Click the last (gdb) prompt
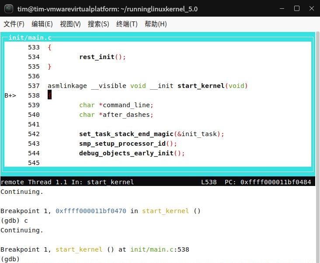Image resolution: width=320 pixels, height=263 pixels. click(10, 259)
